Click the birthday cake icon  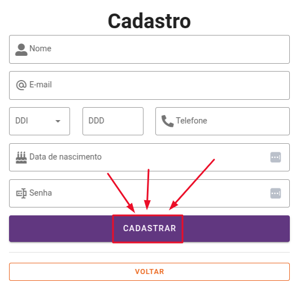click(x=21, y=157)
